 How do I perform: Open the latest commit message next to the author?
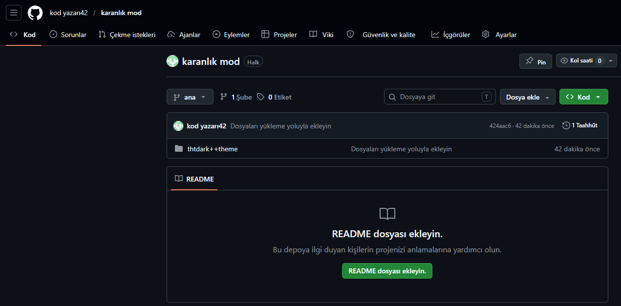point(281,126)
